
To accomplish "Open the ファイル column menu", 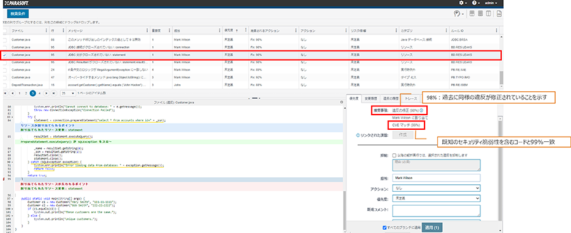I will [46, 31].
